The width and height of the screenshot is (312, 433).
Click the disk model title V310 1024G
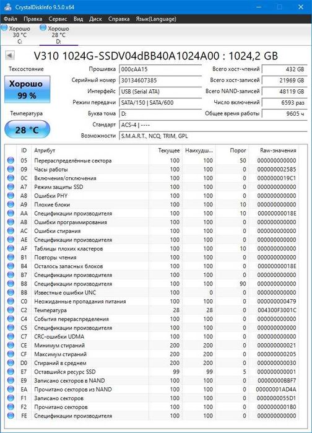pyautogui.click(x=156, y=56)
